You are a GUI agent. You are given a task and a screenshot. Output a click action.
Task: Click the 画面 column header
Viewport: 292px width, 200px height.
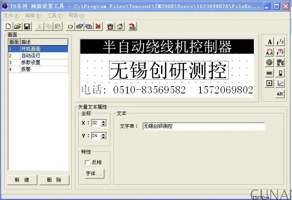point(14,42)
